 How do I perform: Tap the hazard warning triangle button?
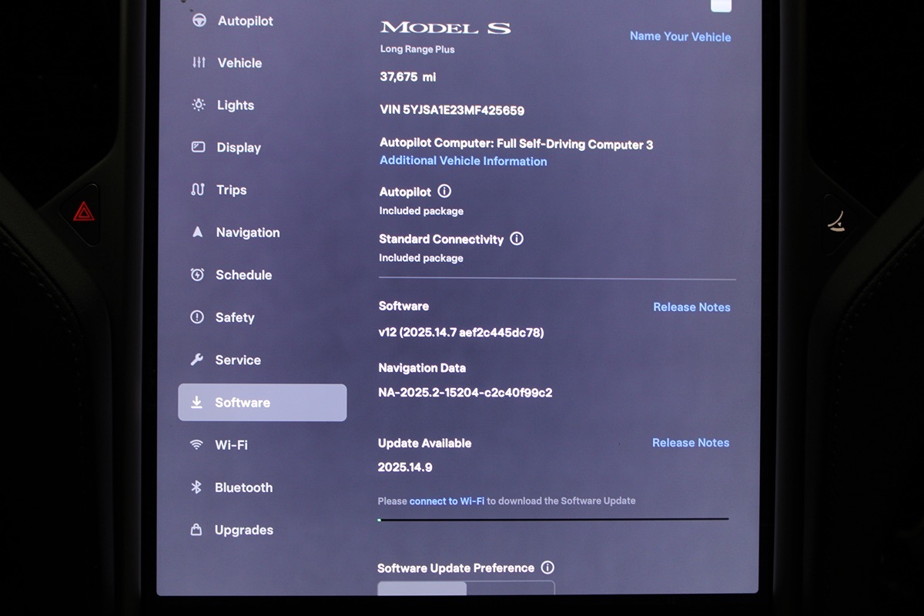point(84,211)
